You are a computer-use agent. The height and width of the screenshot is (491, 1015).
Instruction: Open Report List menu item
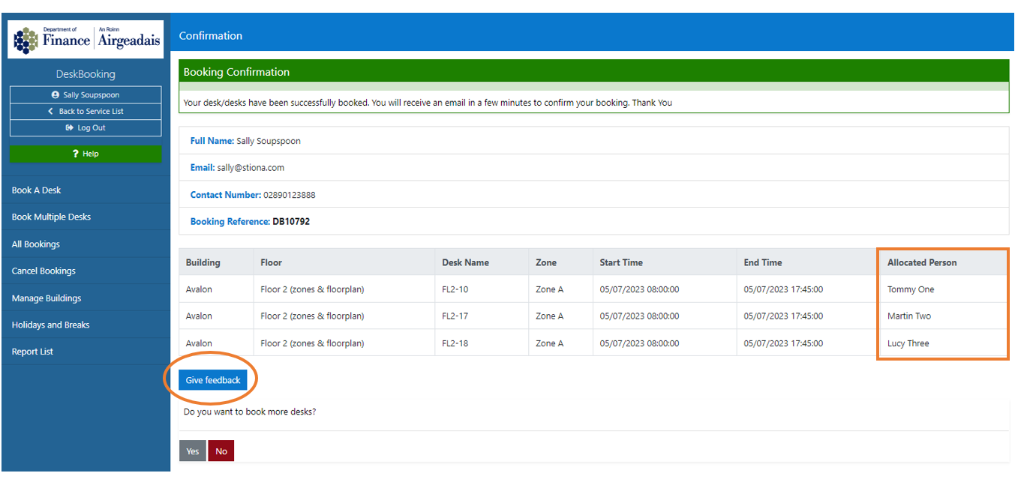pos(86,352)
